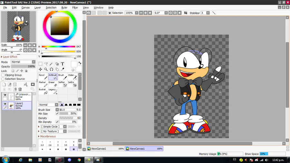Click the navigator Scale zoom-in plus button
Image resolution: width=290 pixels, height=163 pixels.
click(30, 45)
